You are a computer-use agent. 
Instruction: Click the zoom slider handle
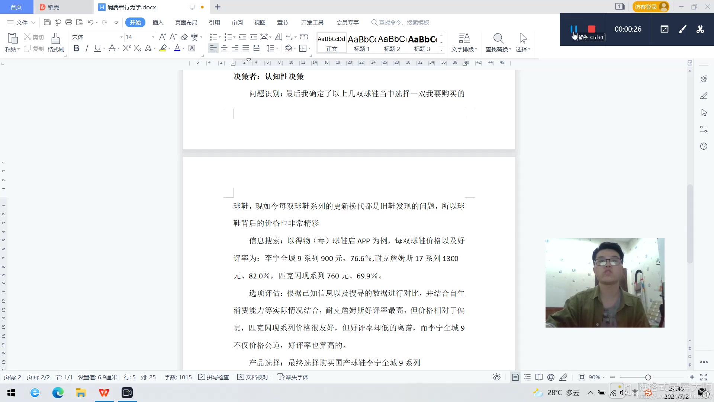click(x=648, y=377)
